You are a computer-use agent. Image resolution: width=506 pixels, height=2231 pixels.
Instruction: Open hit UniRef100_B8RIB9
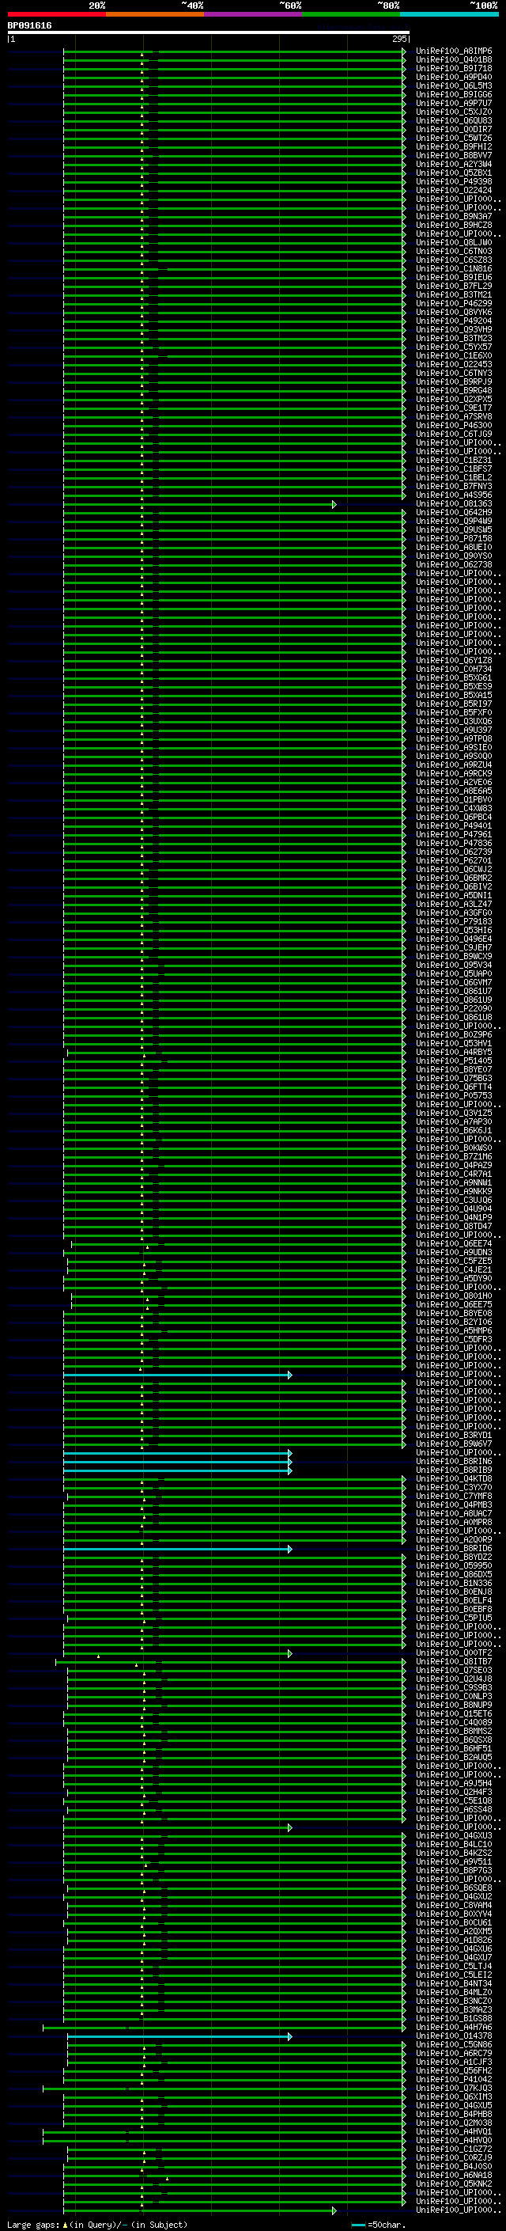click(454, 1470)
